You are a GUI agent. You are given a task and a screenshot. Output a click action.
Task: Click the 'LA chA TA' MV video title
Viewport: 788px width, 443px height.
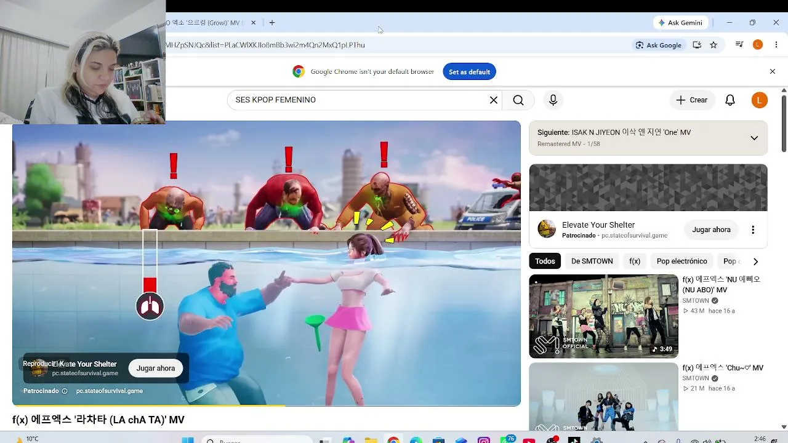pos(98,420)
